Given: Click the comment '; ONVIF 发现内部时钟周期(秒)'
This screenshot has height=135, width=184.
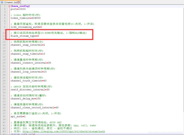Looking at the screenshot, I should (31, 87).
